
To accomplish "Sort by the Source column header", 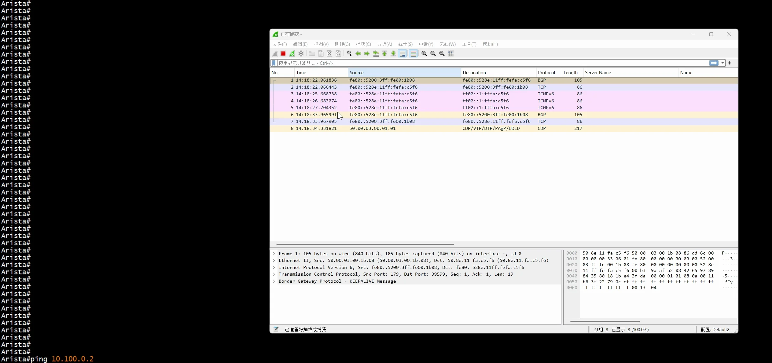I will [x=404, y=73].
